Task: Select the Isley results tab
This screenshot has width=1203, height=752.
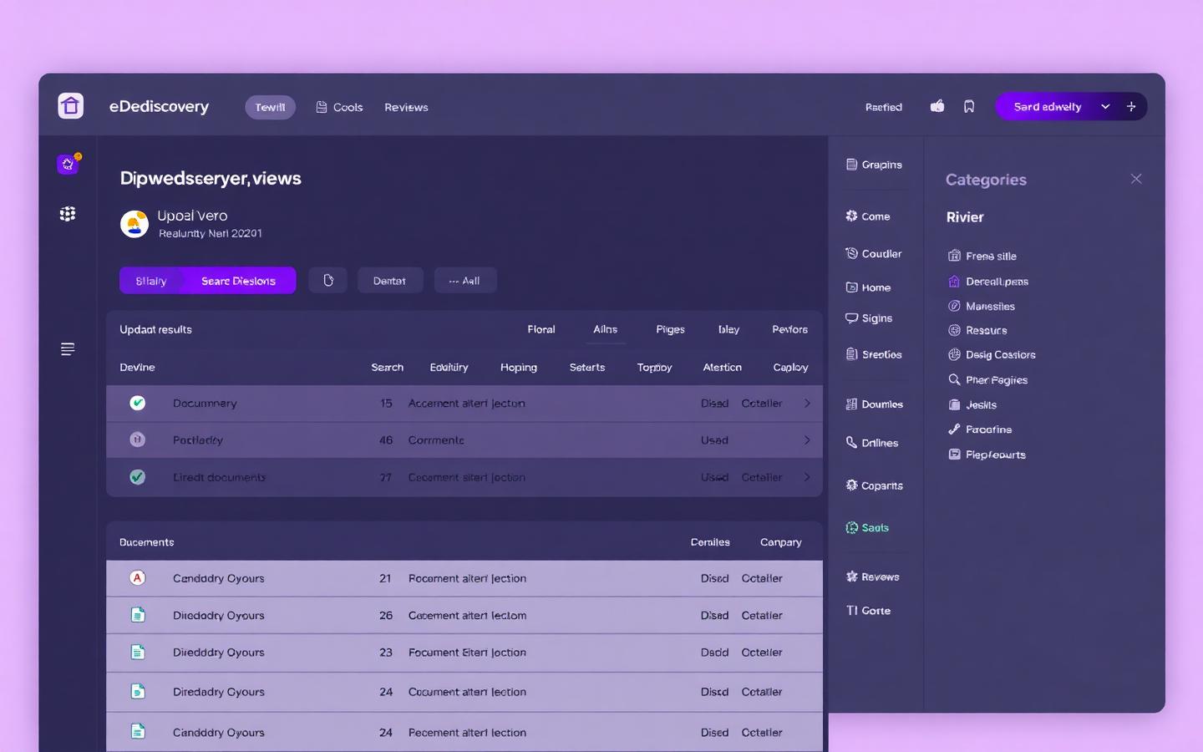Action: click(x=728, y=329)
